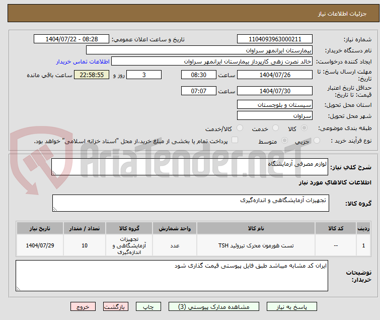This screenshot has width=380, height=320.
Task: Click the کد کالا column header
Action: (x=336, y=228)
